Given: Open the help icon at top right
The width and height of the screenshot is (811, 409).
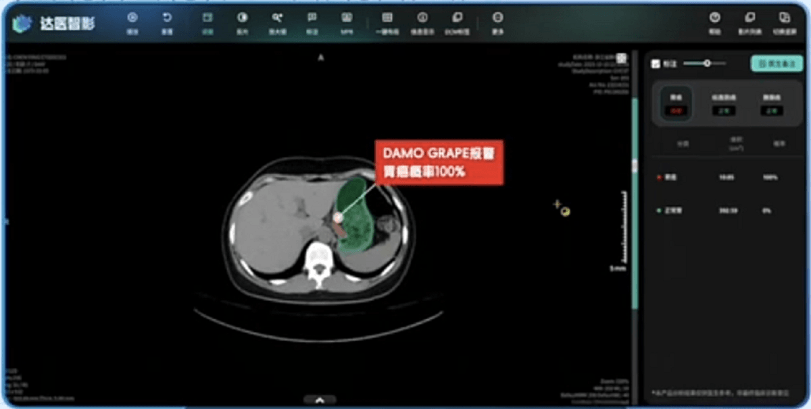Looking at the screenshot, I should [x=714, y=18].
